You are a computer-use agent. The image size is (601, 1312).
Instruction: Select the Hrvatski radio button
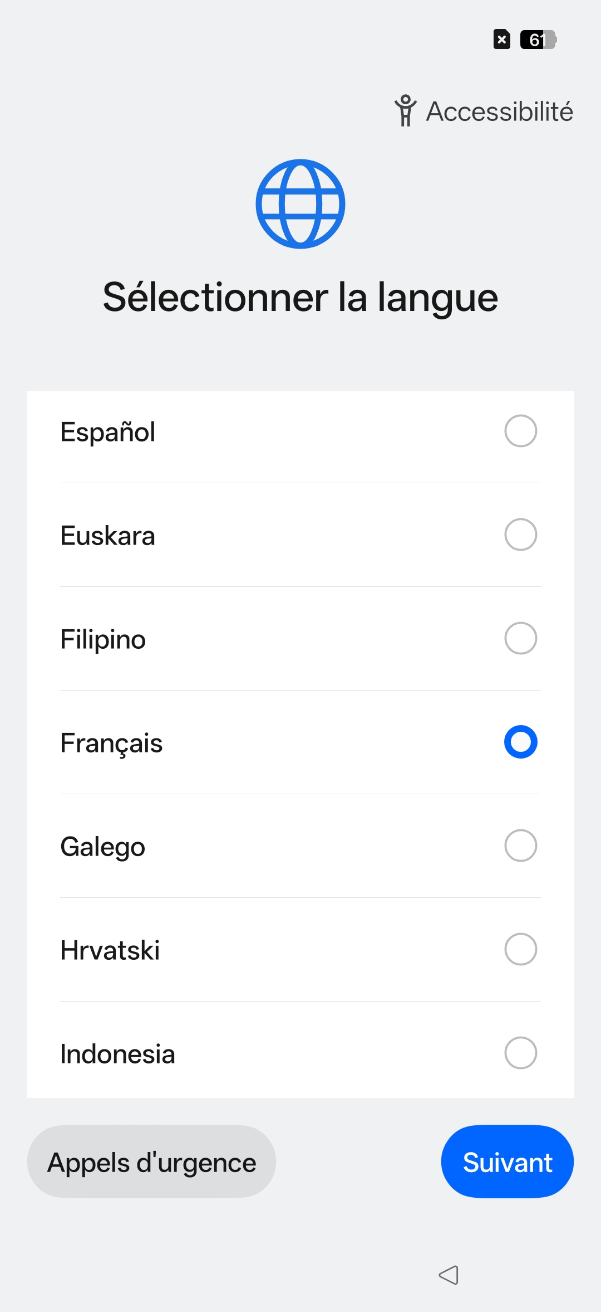(x=520, y=949)
